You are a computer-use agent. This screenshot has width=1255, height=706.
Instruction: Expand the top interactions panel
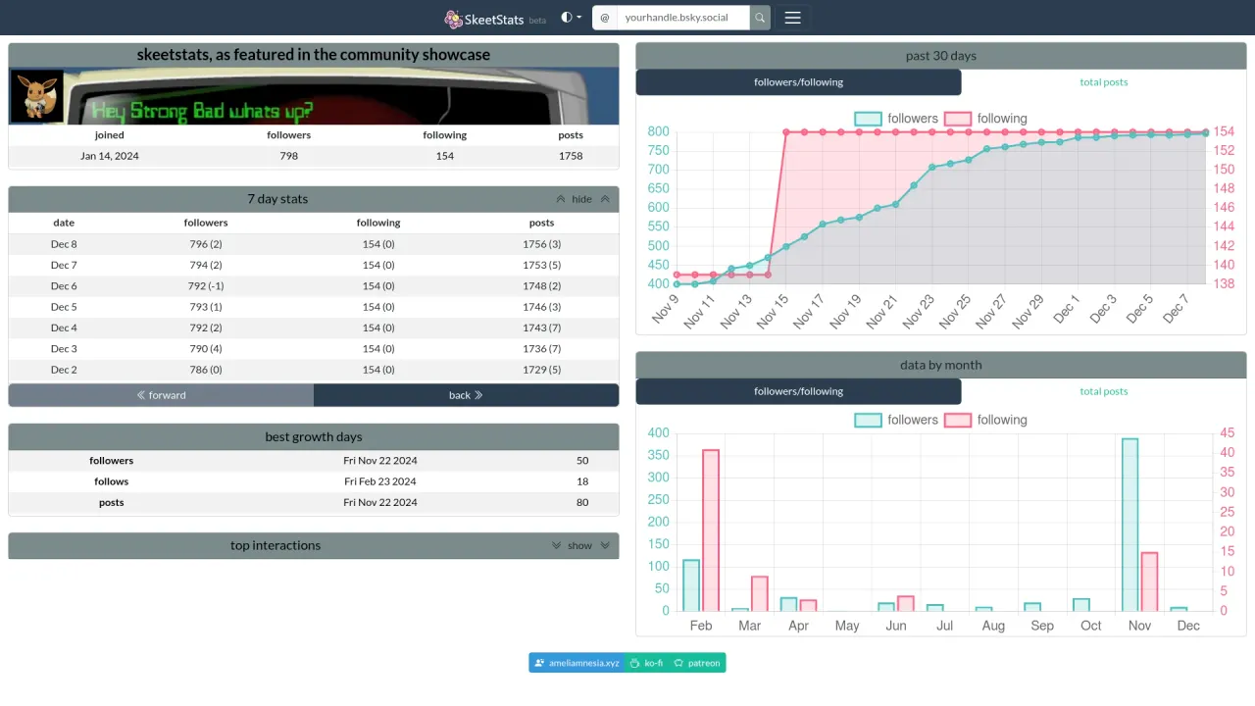580,546
